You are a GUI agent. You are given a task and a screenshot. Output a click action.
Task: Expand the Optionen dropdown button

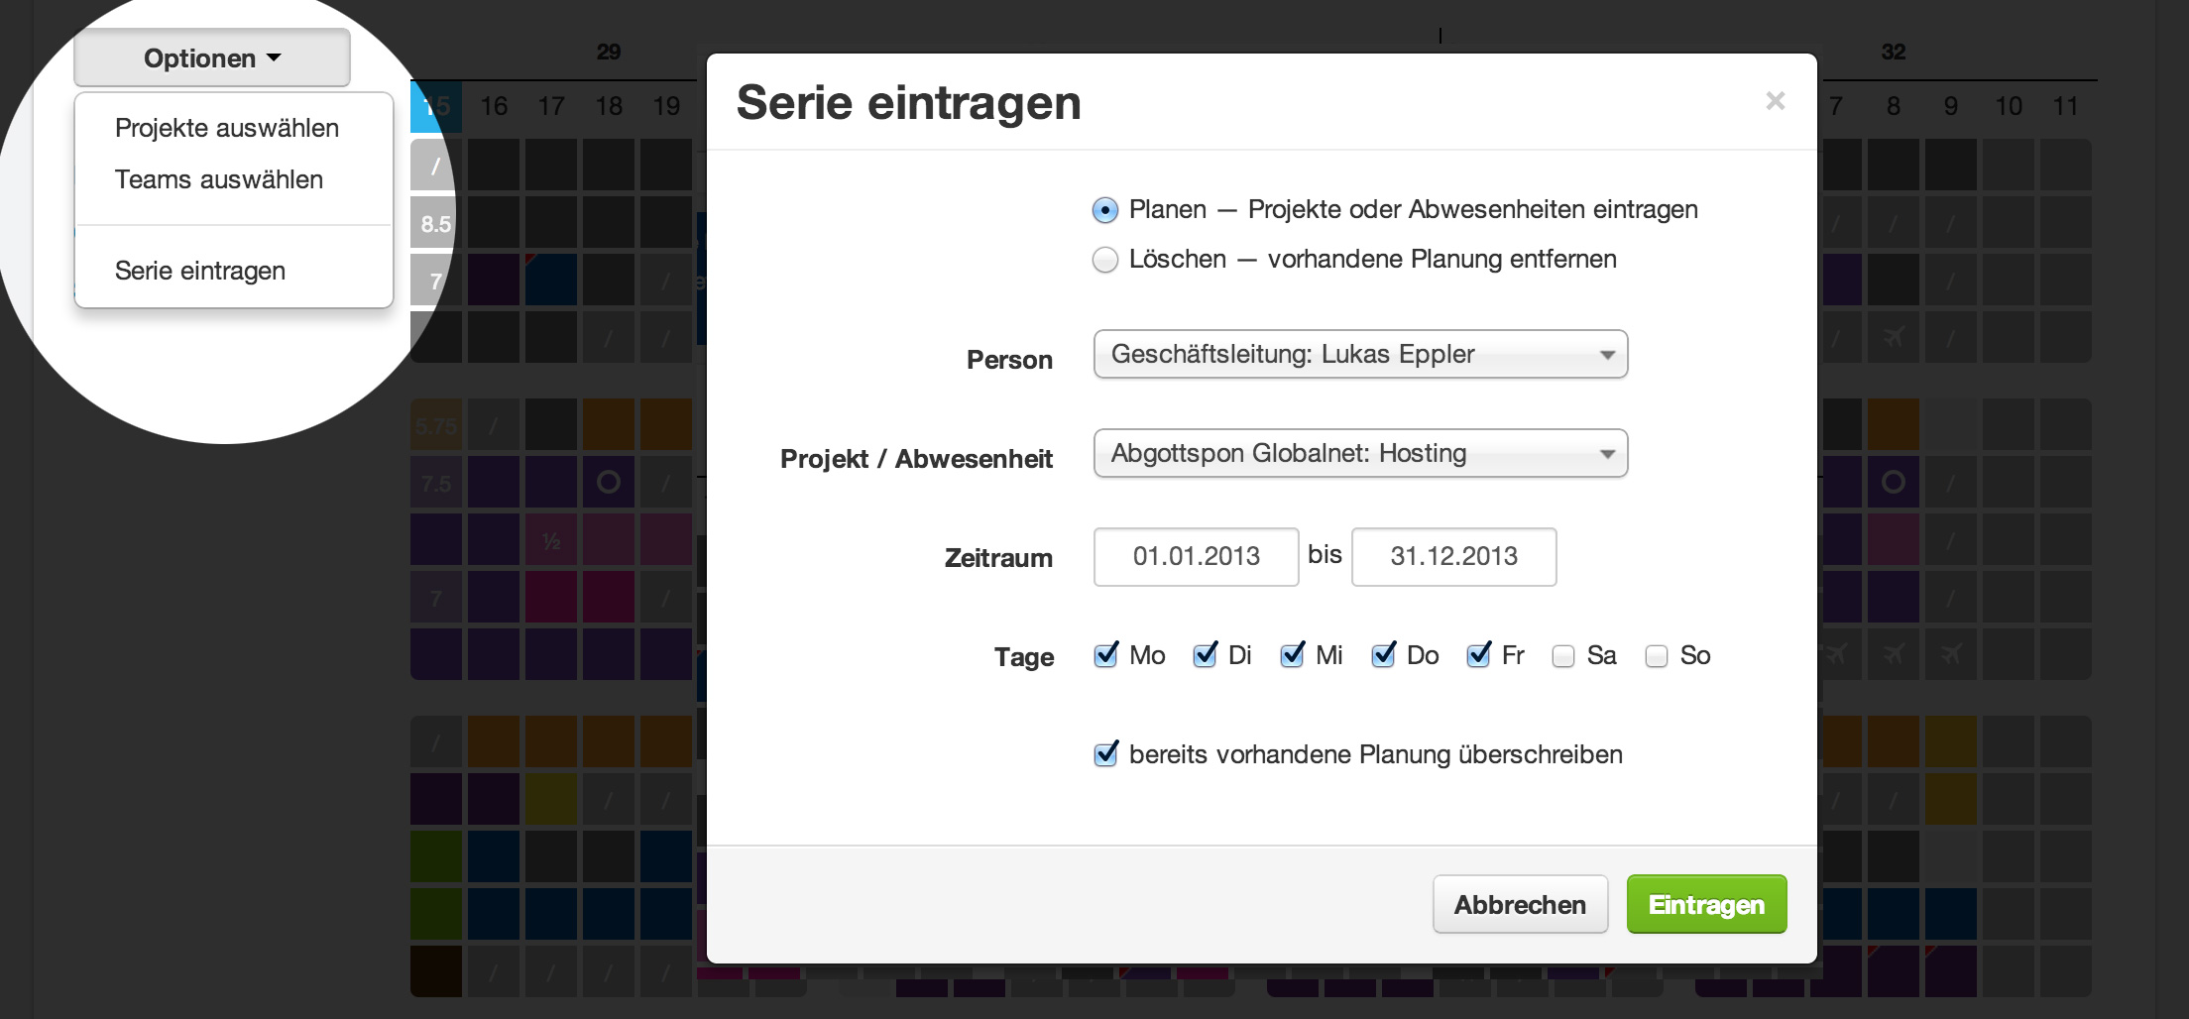tap(211, 58)
